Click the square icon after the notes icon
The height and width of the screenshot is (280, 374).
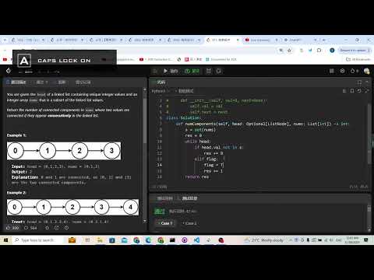tap(219, 71)
